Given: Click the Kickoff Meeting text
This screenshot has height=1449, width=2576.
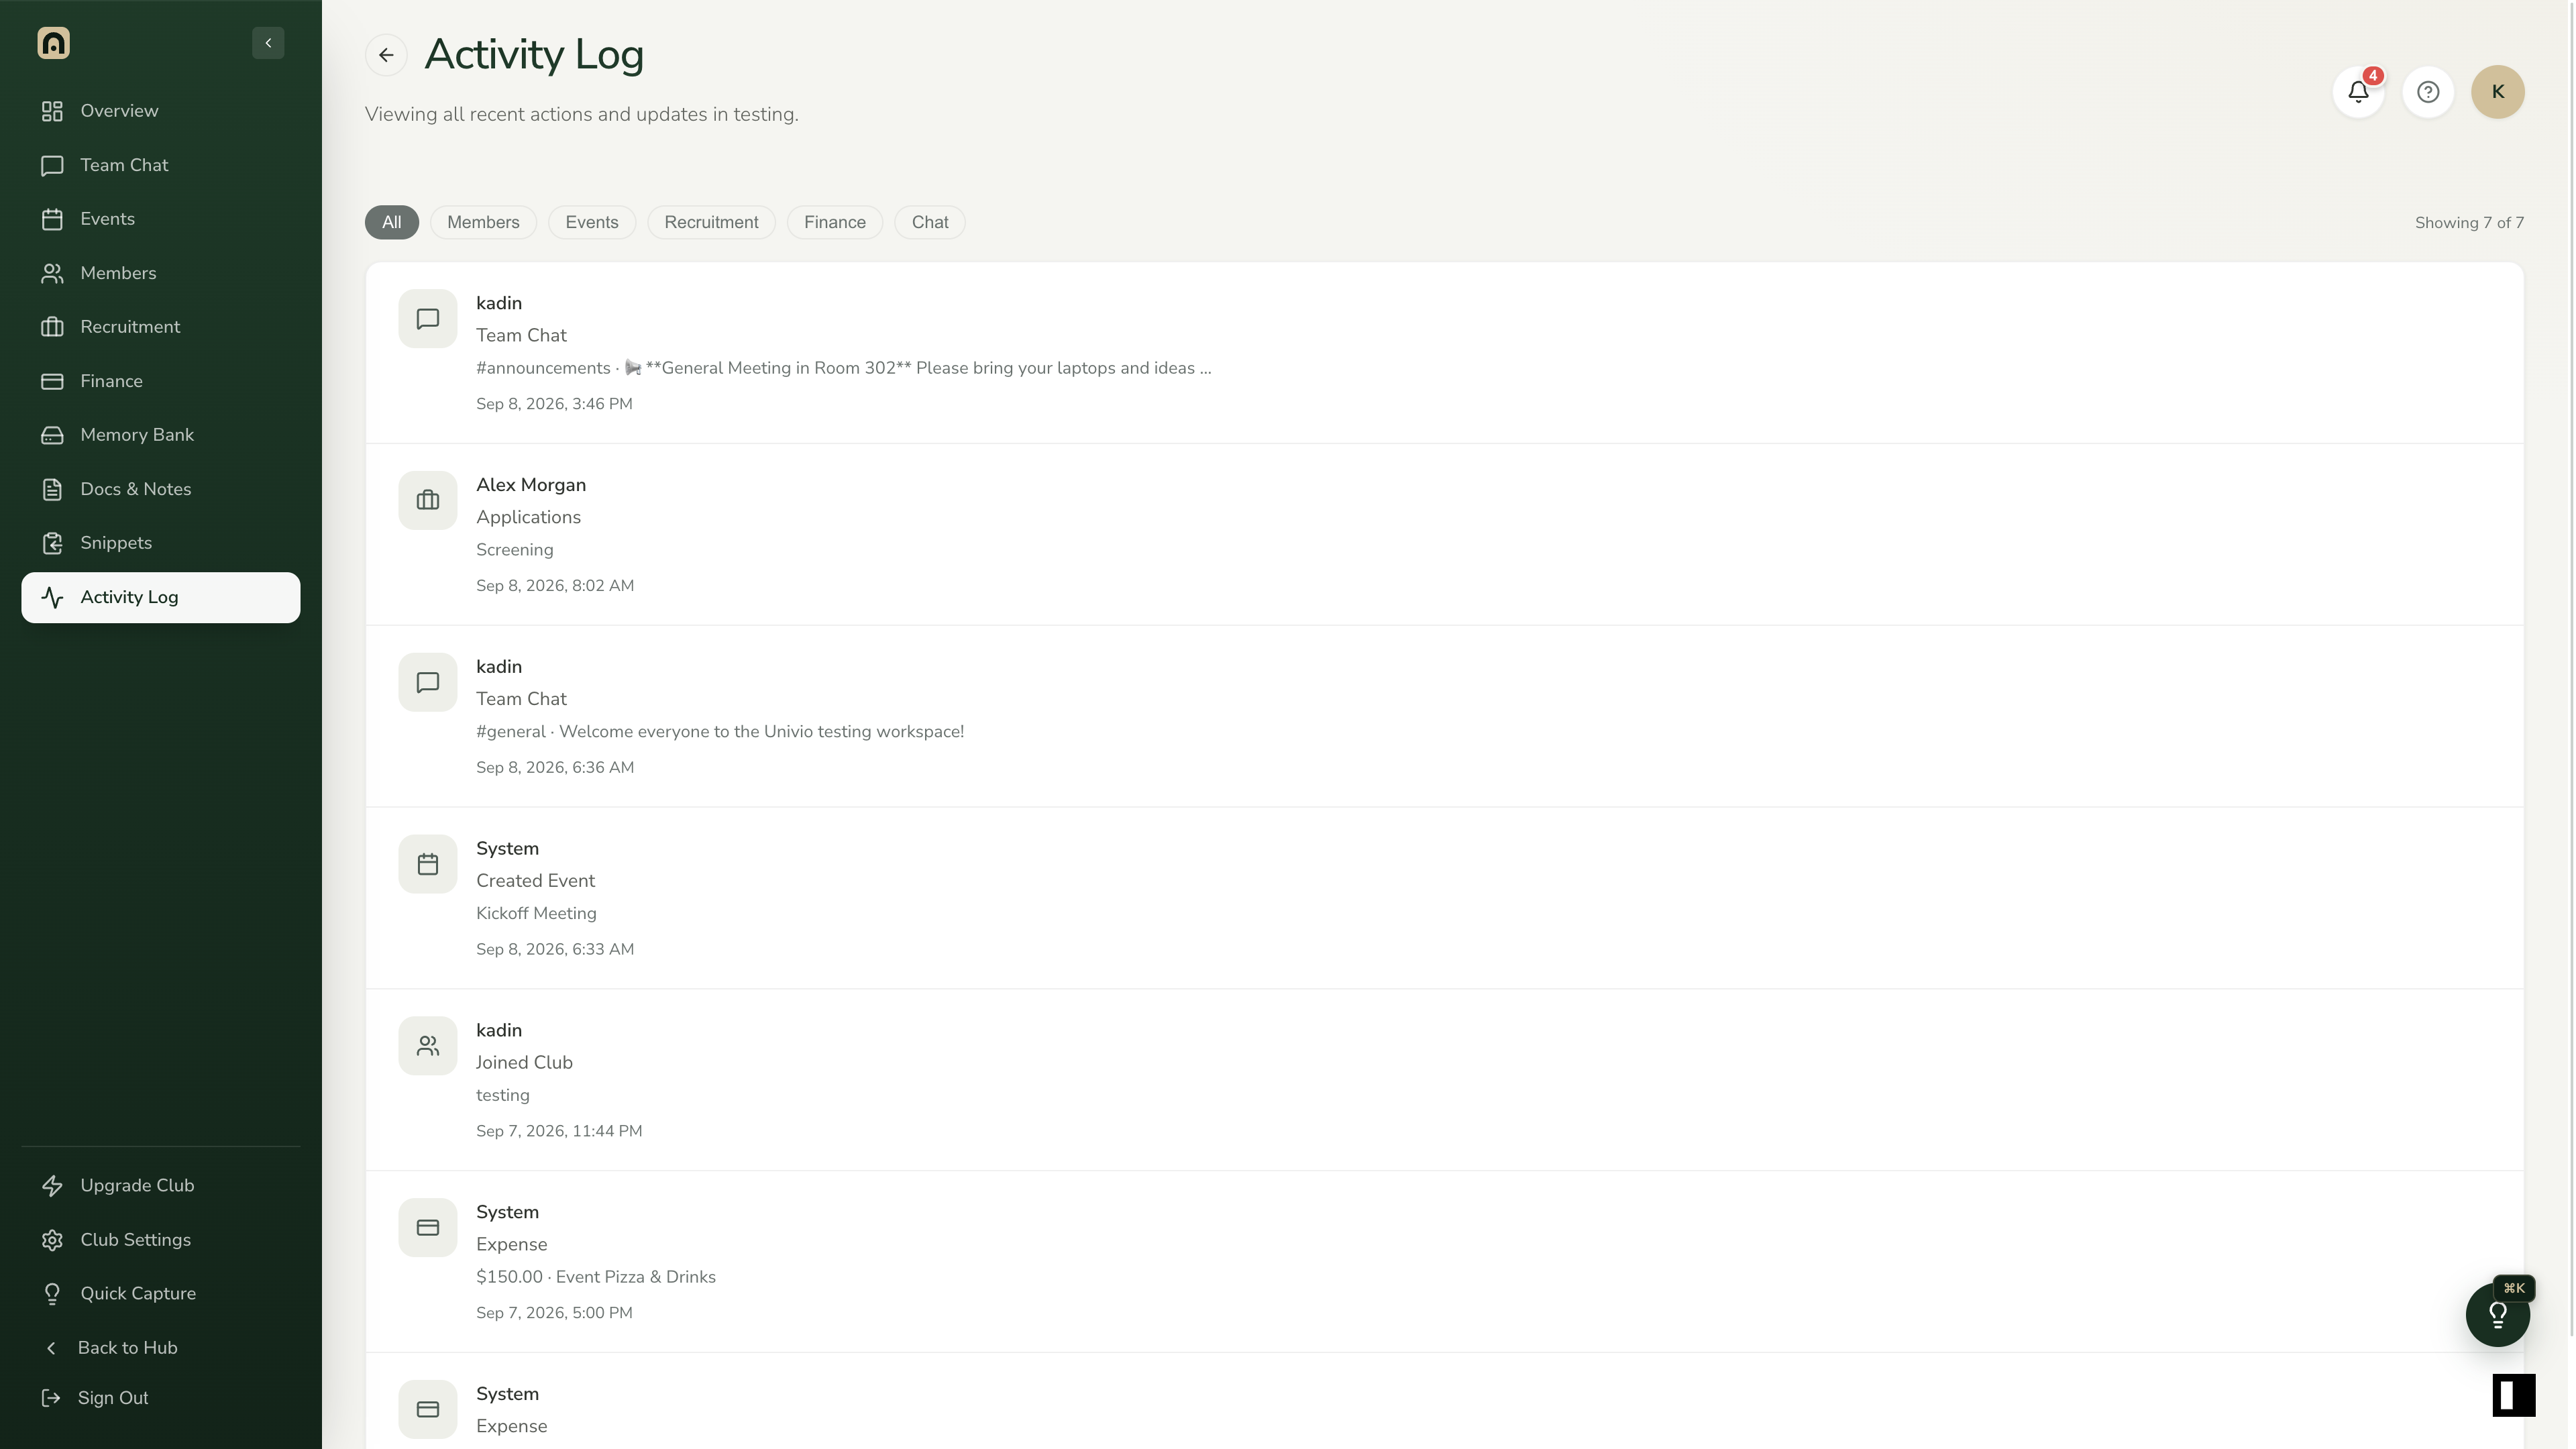Looking at the screenshot, I should point(536,914).
